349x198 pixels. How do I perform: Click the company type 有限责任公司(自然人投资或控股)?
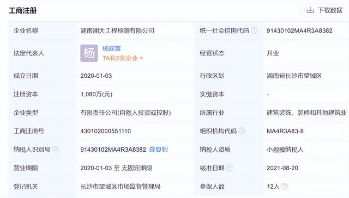[125, 113]
